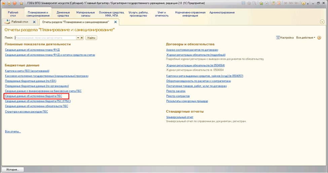Click the favorites star icon in title bar
Image resolution: width=328 pixels, height=173 pixels.
22,3
